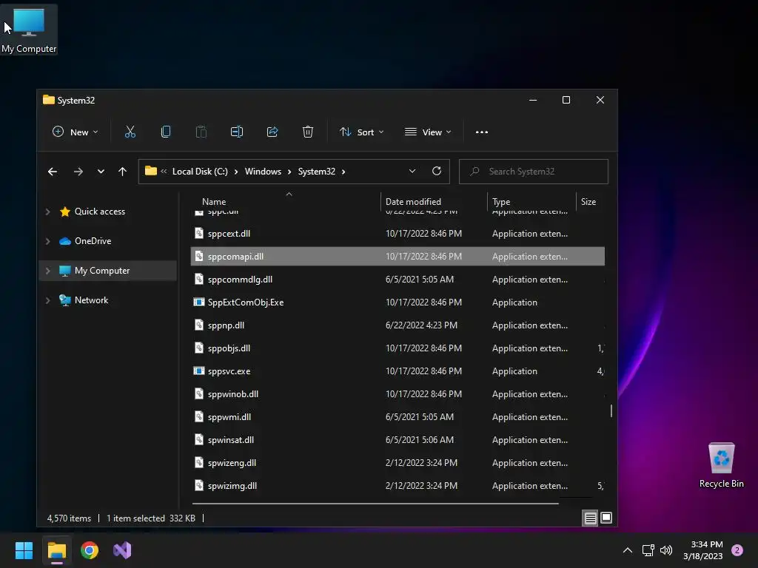Go up one folder level arrow
Viewport: 758px width, 568px height.
click(x=122, y=172)
